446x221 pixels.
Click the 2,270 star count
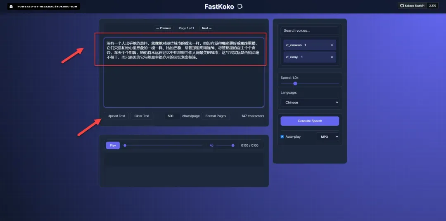[x=432, y=6]
